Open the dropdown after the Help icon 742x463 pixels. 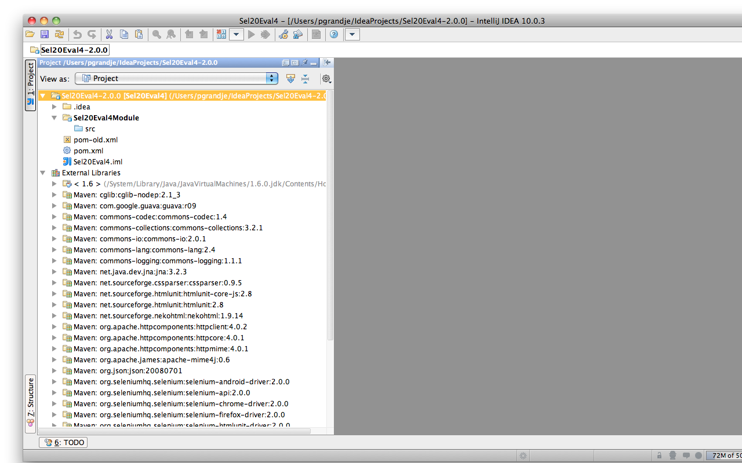[x=352, y=35]
